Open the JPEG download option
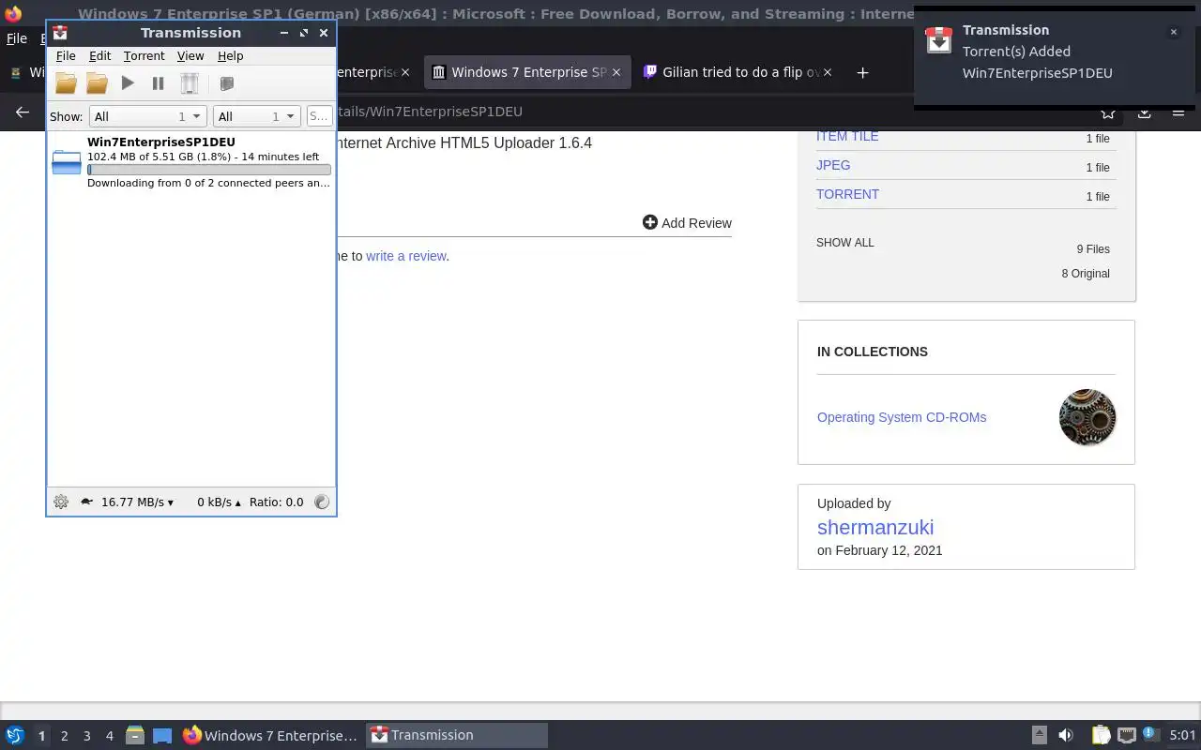 (x=833, y=165)
